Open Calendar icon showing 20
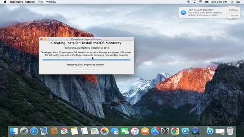Image resolution: width=244 pixels, height=137 pixels. [x=64, y=131]
